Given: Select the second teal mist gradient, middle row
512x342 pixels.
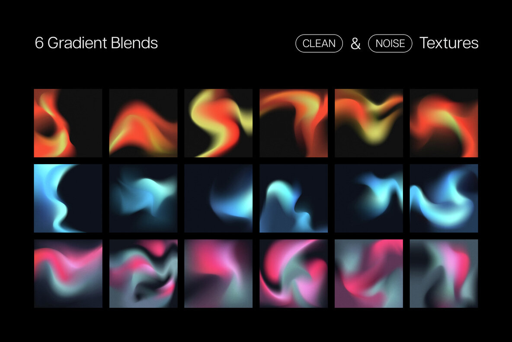Looking at the screenshot, I should tap(143, 198).
